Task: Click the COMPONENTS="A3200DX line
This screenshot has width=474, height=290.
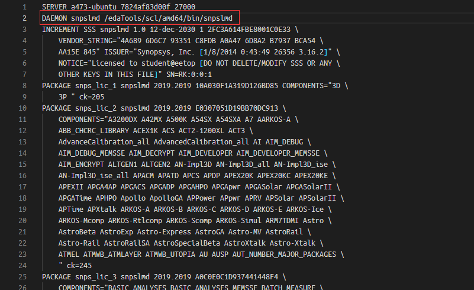Action: coord(178,120)
